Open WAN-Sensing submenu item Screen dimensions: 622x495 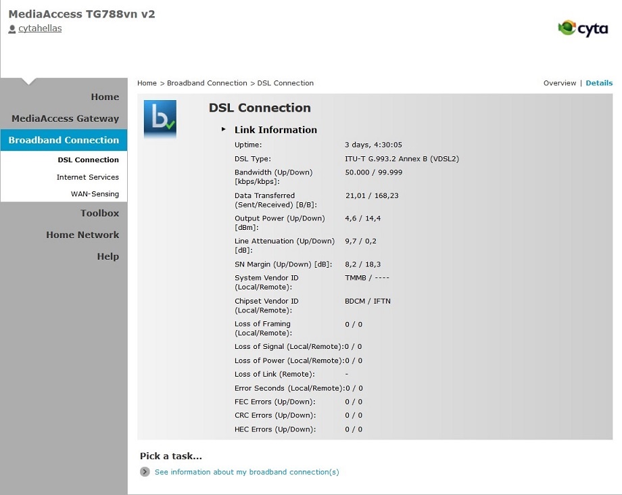(x=95, y=194)
